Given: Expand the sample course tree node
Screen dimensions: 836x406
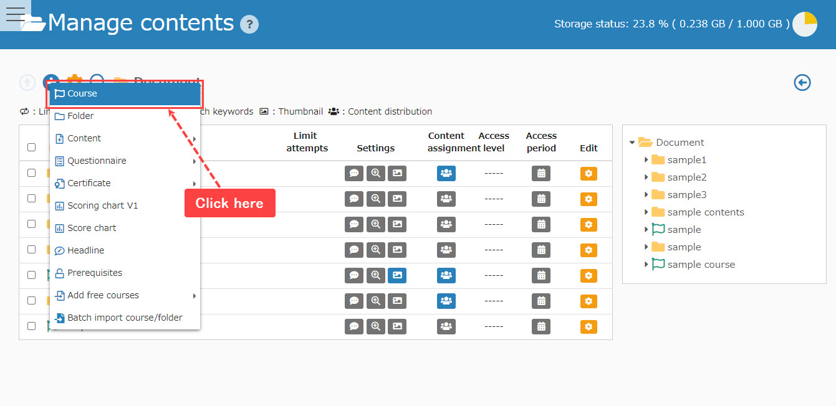Looking at the screenshot, I should tap(646, 265).
